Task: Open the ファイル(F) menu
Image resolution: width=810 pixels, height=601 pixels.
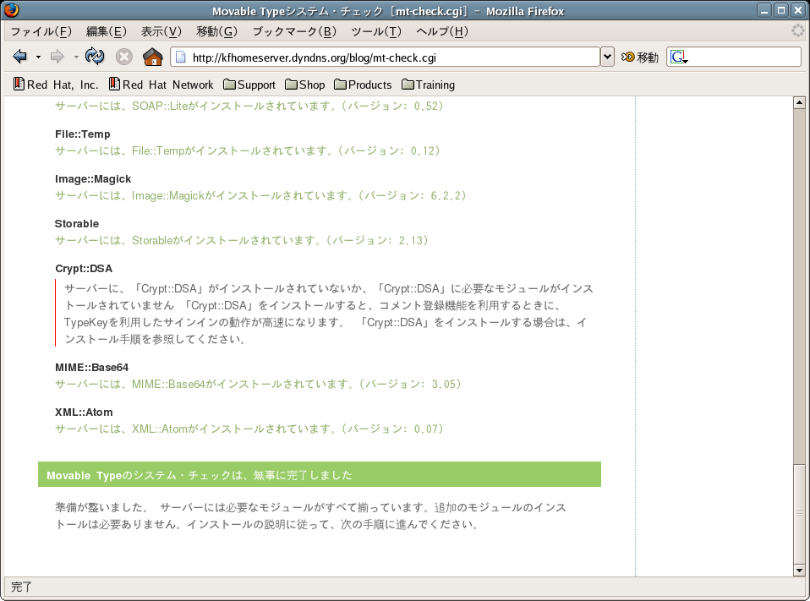Action: 41,31
